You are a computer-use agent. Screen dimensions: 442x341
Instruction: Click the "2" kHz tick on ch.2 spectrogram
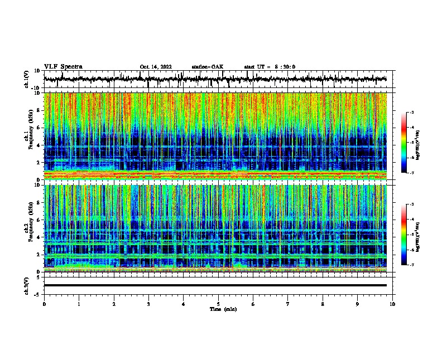pos(39,255)
